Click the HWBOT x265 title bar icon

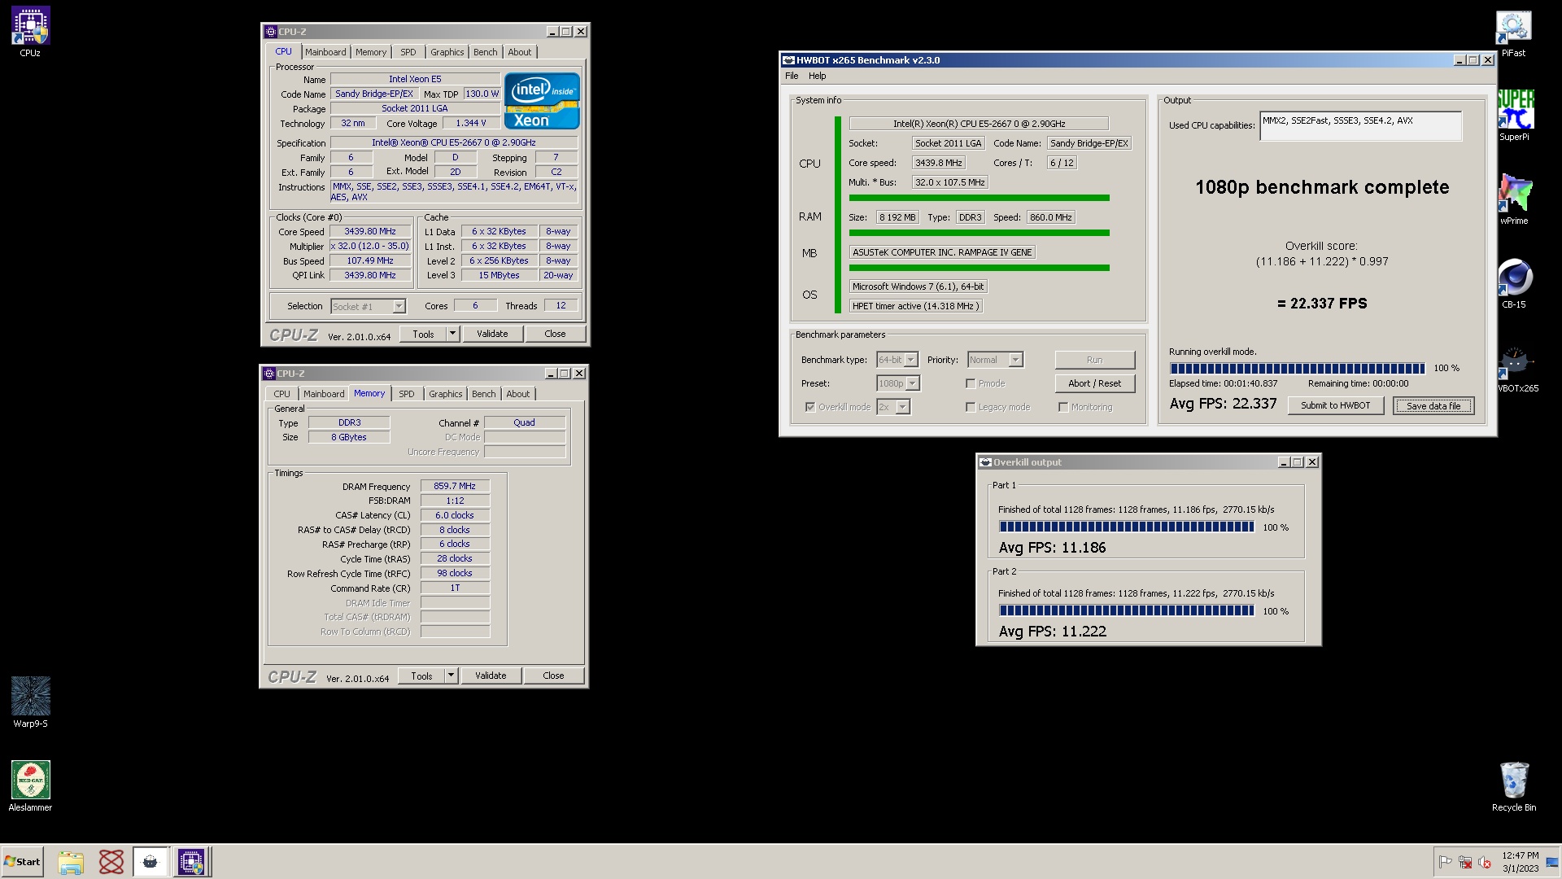tap(788, 60)
